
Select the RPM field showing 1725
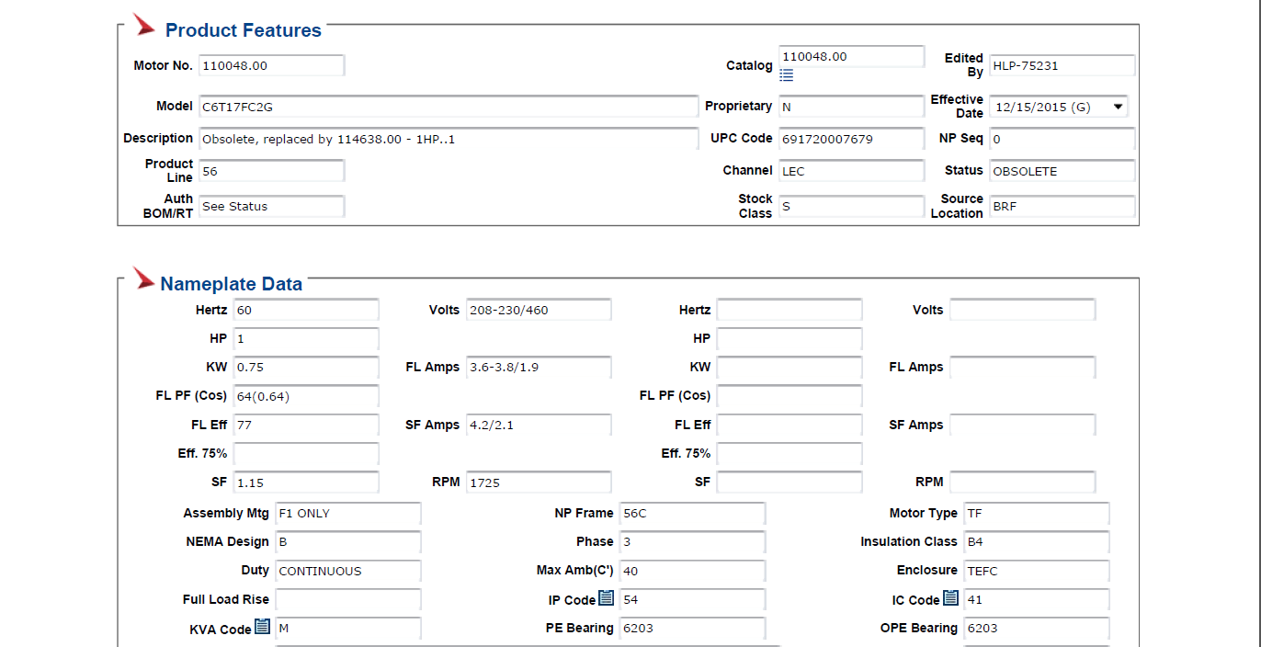[x=539, y=482]
